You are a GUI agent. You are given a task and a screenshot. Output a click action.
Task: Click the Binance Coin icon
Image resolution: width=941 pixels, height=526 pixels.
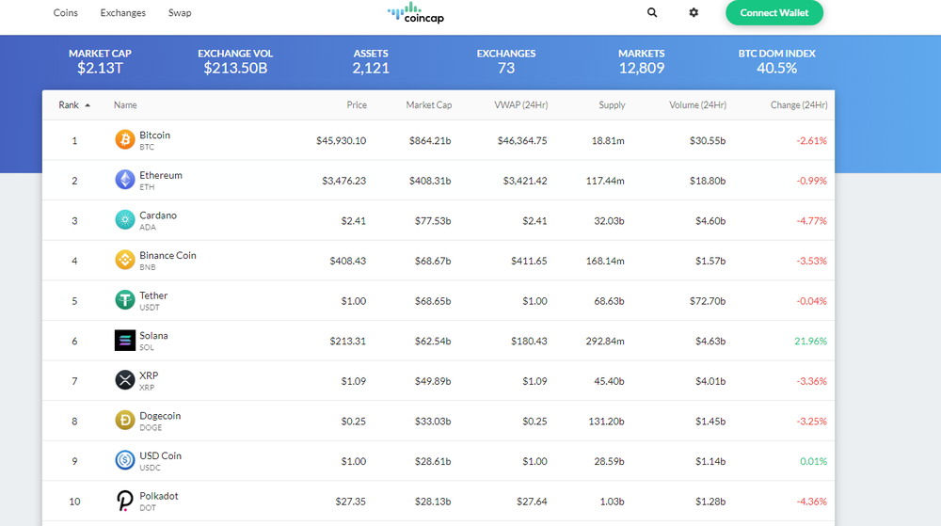(125, 261)
